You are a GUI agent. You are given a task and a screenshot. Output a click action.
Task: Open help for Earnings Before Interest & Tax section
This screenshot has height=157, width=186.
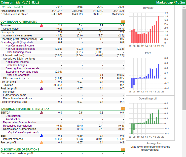pos(123,109)
